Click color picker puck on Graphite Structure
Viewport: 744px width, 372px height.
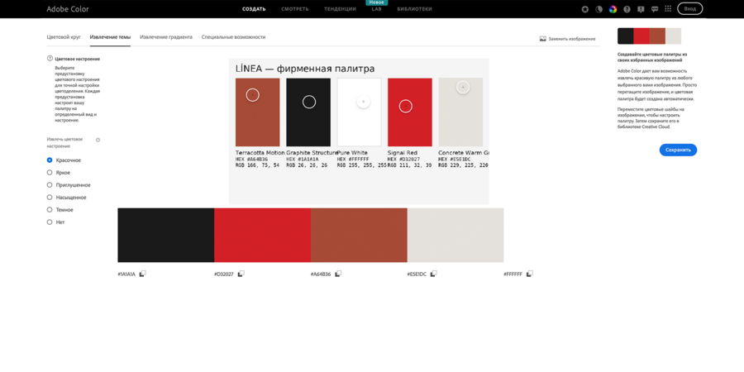(309, 102)
